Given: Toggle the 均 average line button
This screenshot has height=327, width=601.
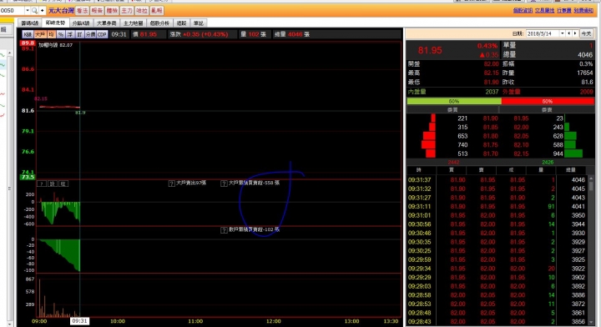Looking at the screenshot, I should coord(51,34).
